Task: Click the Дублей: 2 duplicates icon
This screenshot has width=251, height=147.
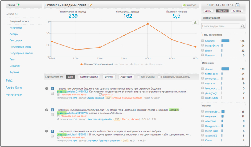Action: pos(100,95)
